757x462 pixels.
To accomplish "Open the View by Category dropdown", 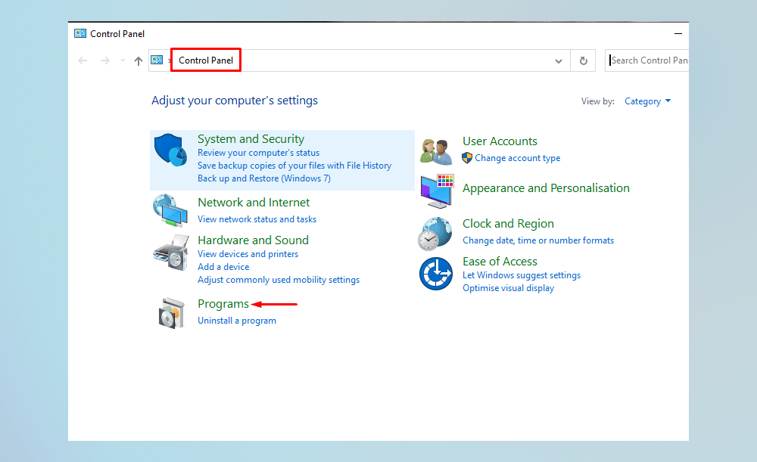I will [x=647, y=101].
